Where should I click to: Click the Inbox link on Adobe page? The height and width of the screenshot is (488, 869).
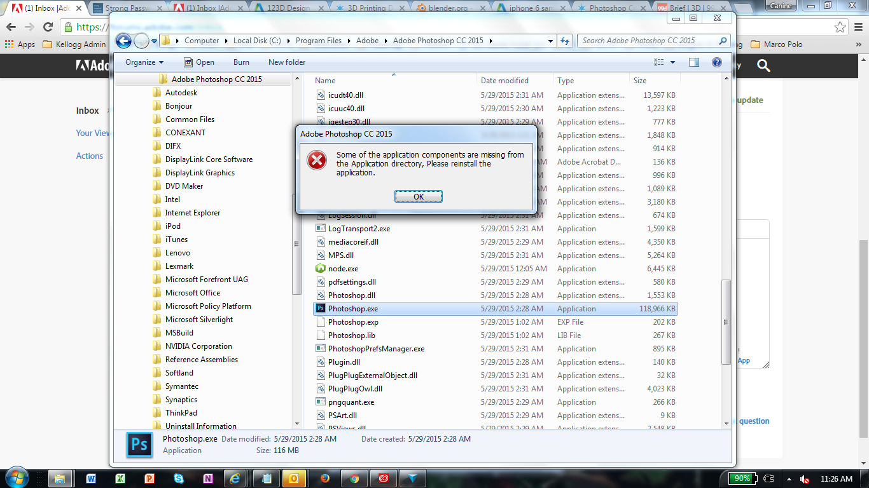click(88, 111)
